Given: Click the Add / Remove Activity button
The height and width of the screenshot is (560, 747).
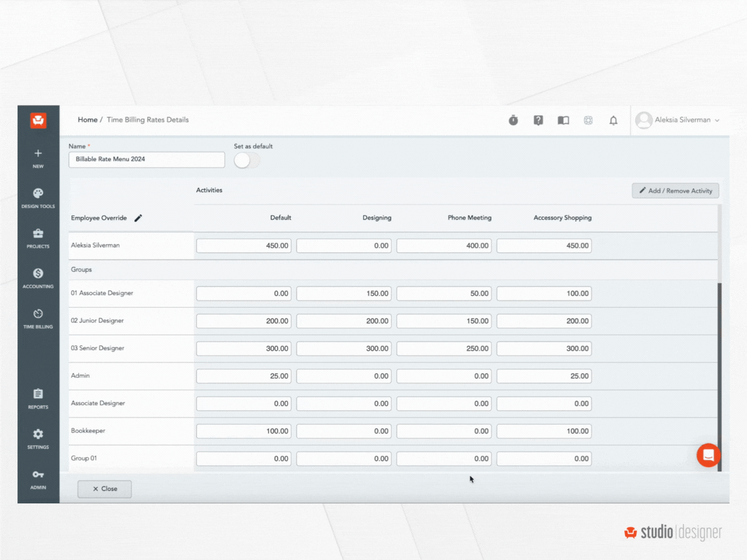Looking at the screenshot, I should tap(675, 191).
